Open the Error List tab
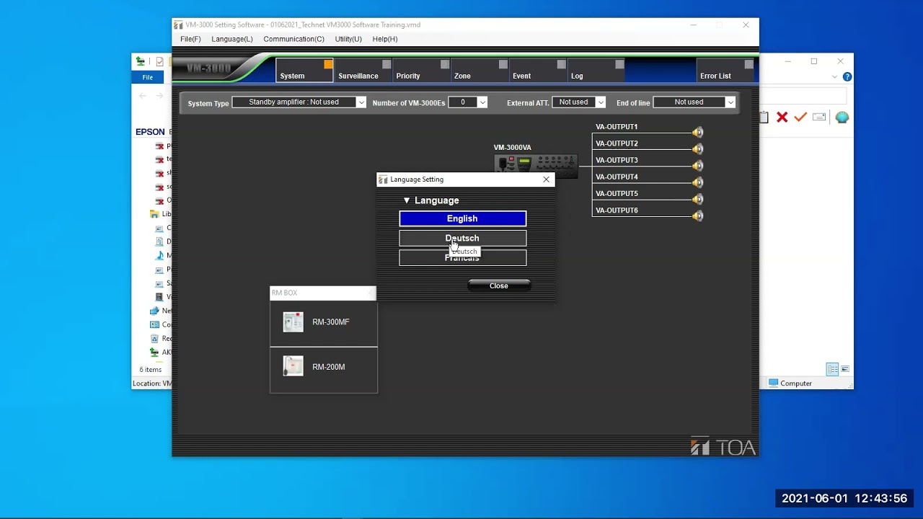 (726, 71)
